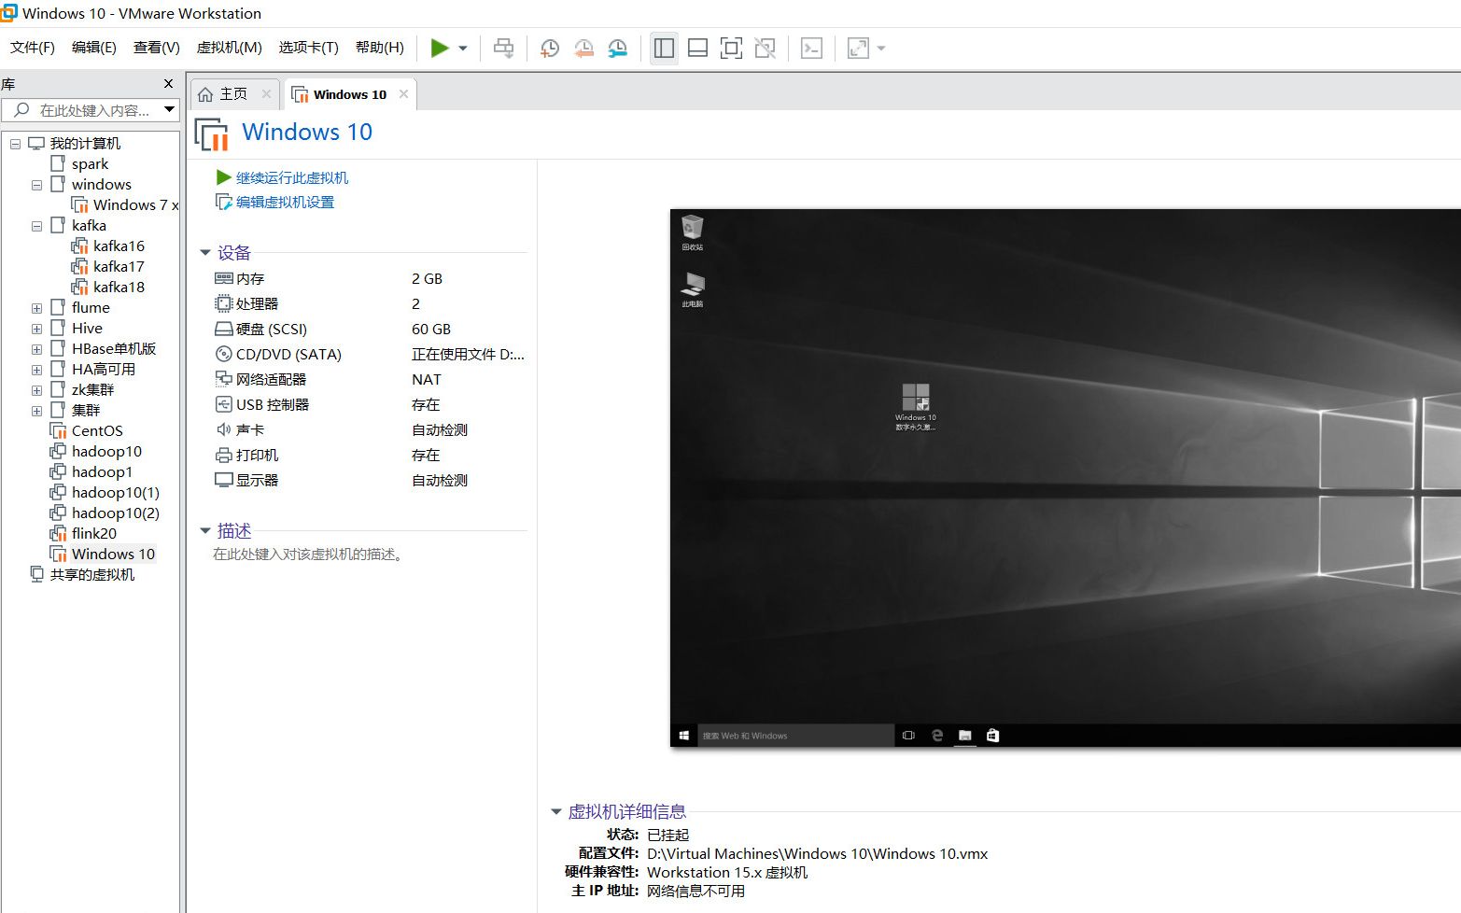Take a snapshot of this virtual machine

pyautogui.click(x=550, y=48)
